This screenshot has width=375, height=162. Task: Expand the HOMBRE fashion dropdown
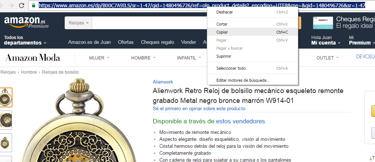click(x=143, y=58)
